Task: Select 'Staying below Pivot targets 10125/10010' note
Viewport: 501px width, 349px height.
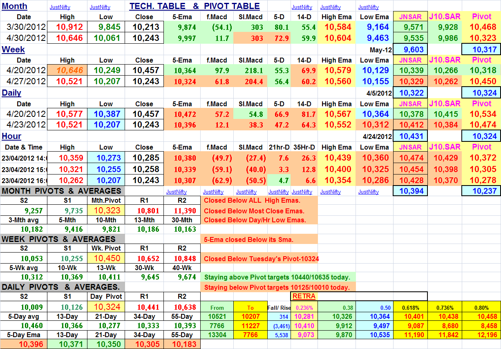Action: click(x=278, y=287)
